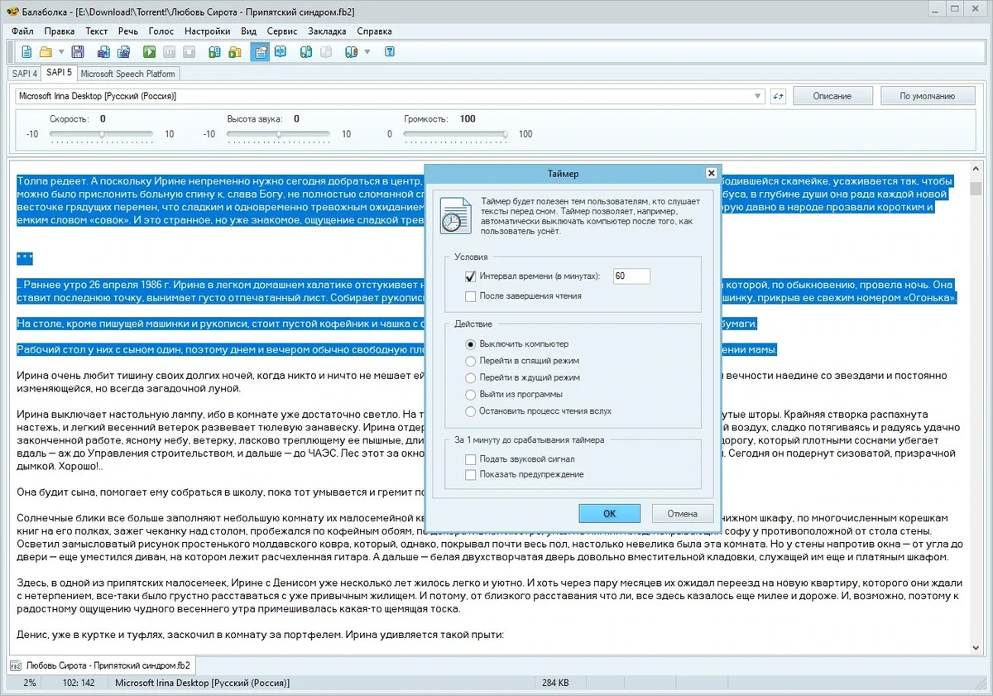Enable После завершения чтения checkbox
993x696 pixels.
coord(471,296)
